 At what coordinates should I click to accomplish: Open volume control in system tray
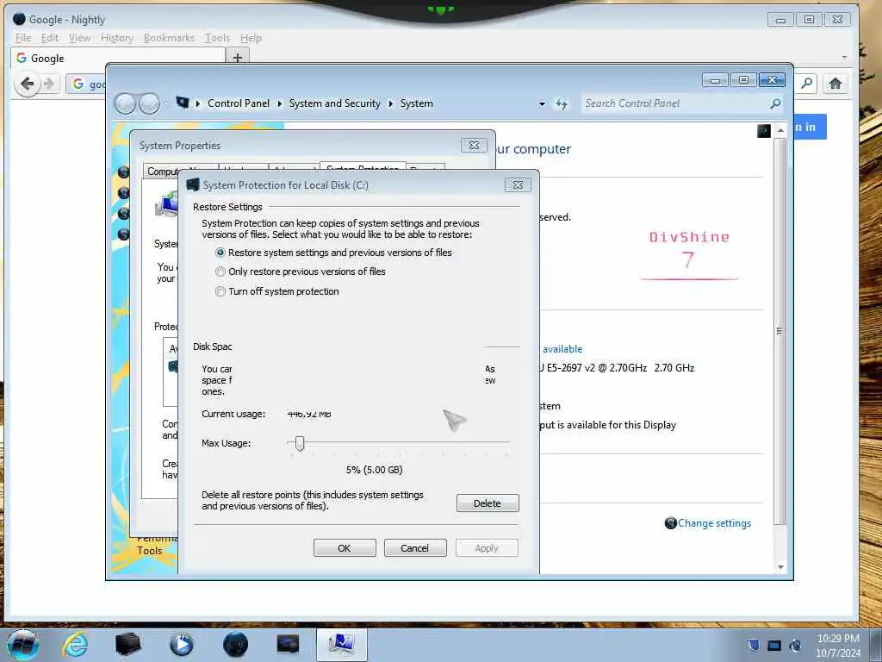pos(795,646)
